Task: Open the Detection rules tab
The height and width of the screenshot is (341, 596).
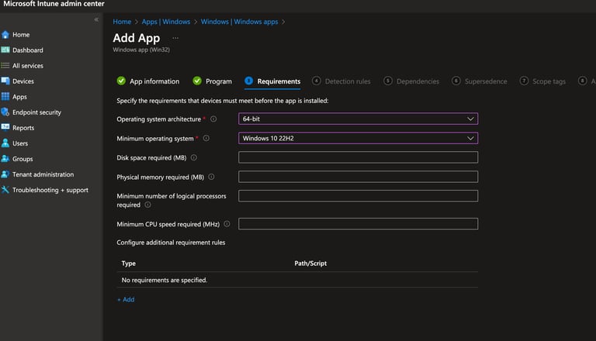Action: point(341,81)
